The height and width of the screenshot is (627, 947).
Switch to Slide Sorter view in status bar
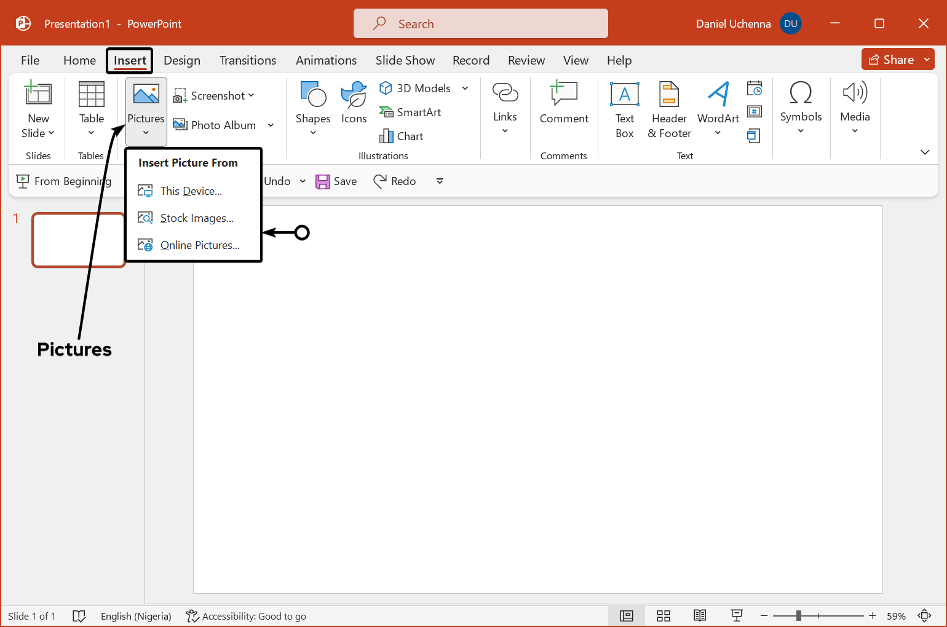click(663, 616)
